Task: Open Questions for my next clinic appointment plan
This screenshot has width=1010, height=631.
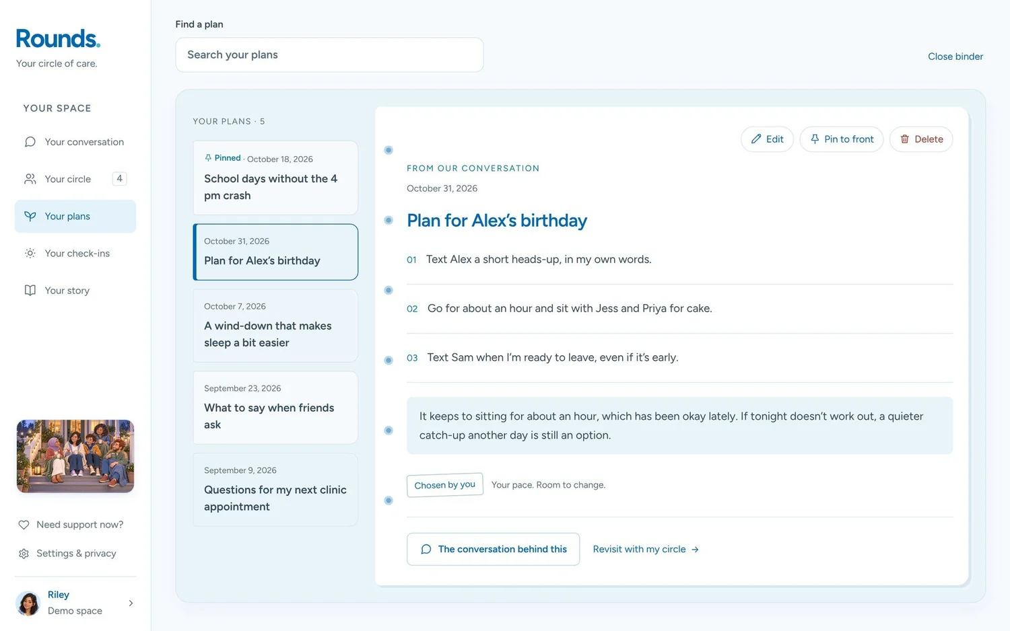Action: [x=275, y=490]
